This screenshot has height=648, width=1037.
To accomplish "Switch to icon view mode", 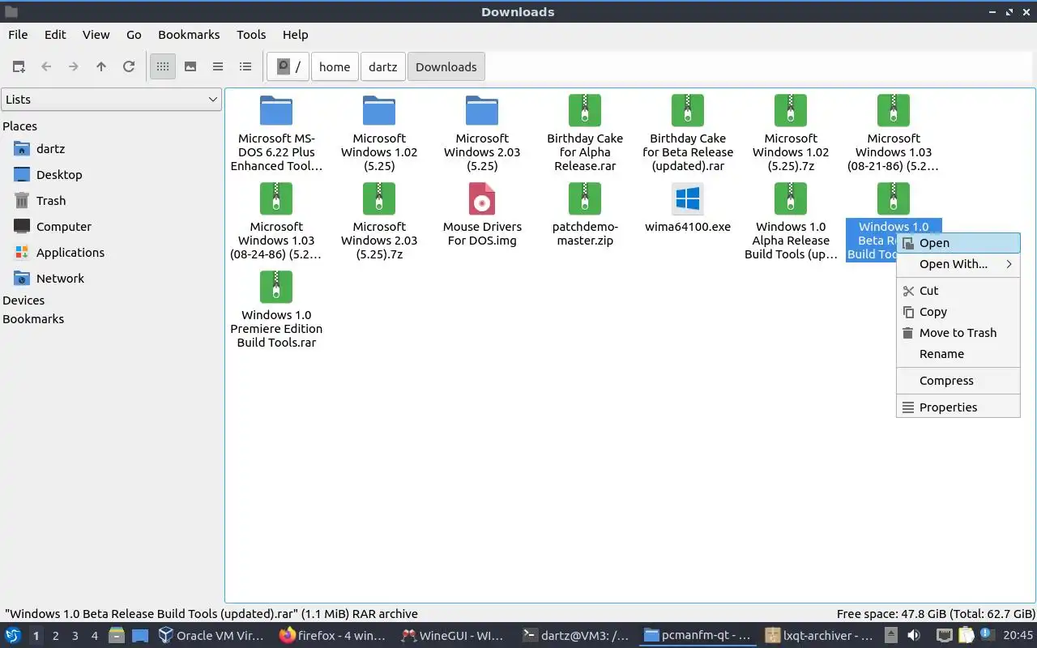I will coord(163,66).
